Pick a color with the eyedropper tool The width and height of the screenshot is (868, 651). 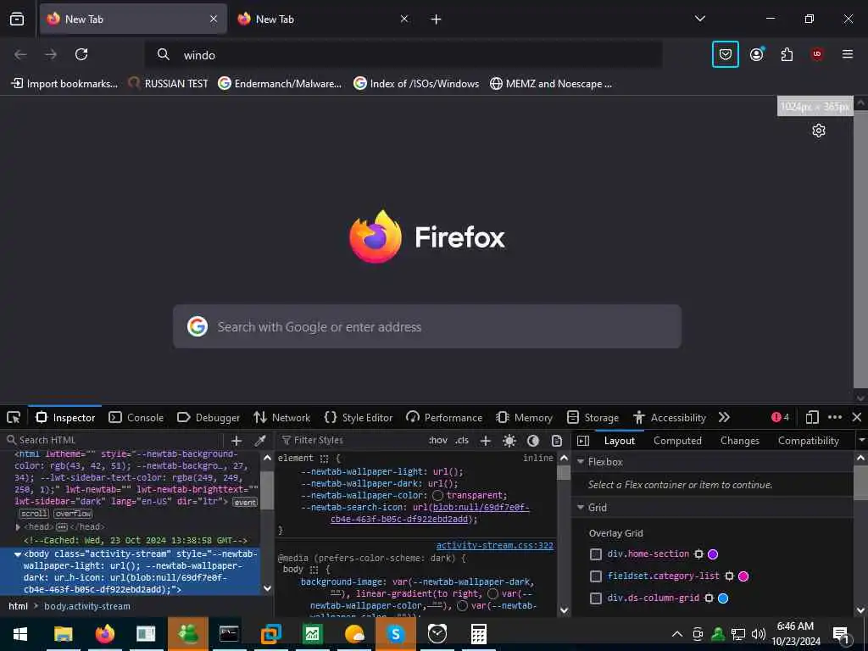click(259, 441)
